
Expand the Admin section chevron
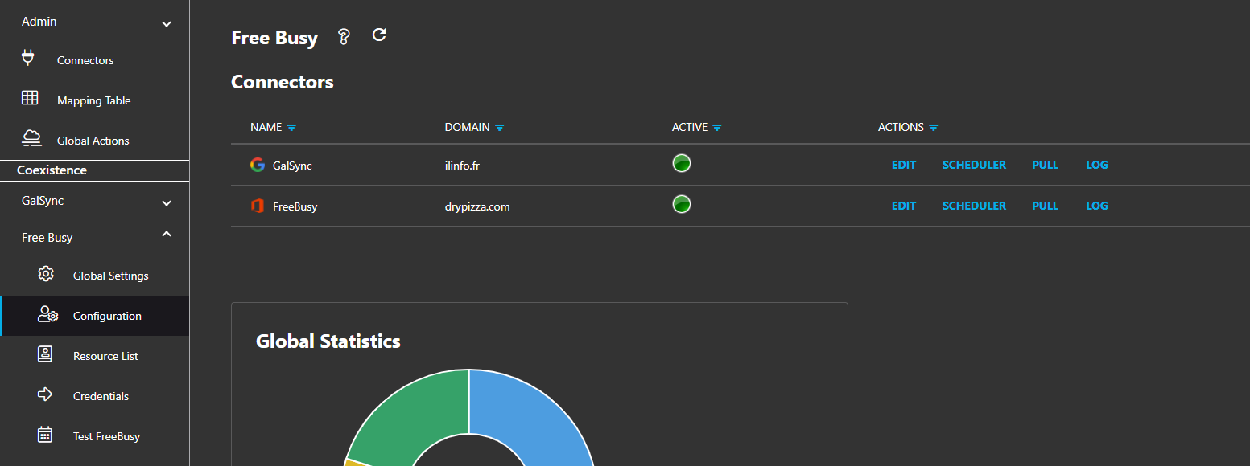167,24
